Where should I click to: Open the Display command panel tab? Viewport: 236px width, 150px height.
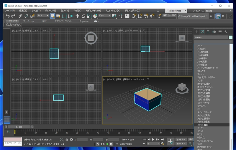(220, 32)
